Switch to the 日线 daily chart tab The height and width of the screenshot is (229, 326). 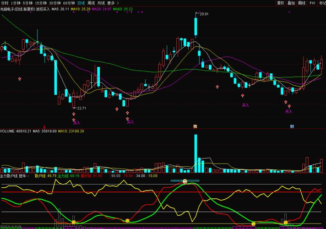(x=81, y=3)
